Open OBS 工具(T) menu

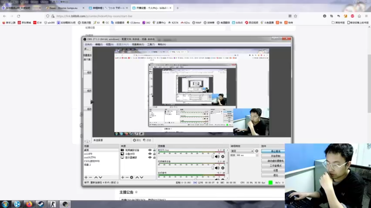pos(151,44)
